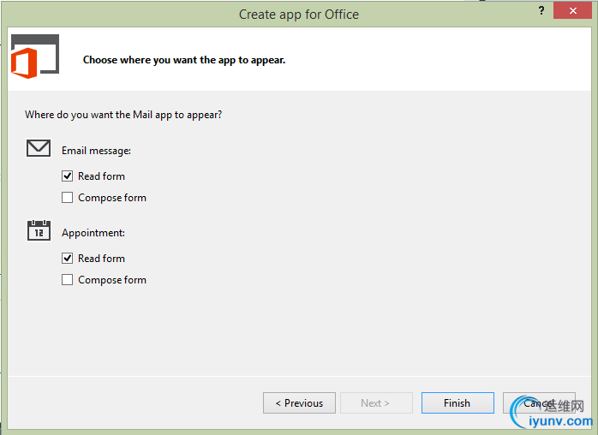Uncheck Read form under Email message
Image resolution: width=598 pixels, height=435 pixels.
(x=68, y=176)
